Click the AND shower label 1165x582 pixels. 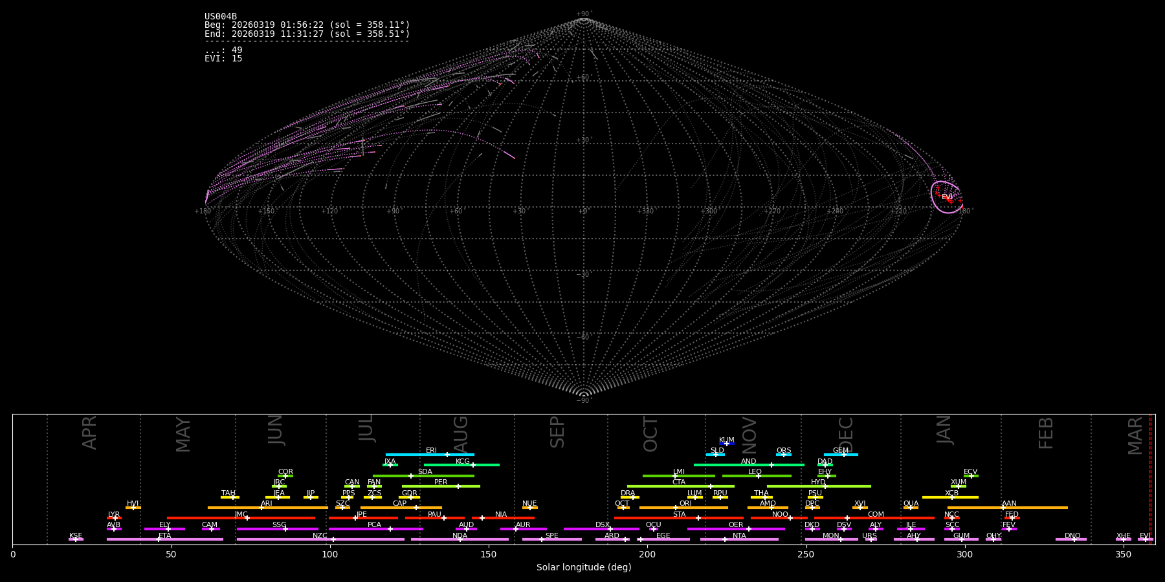point(749,462)
